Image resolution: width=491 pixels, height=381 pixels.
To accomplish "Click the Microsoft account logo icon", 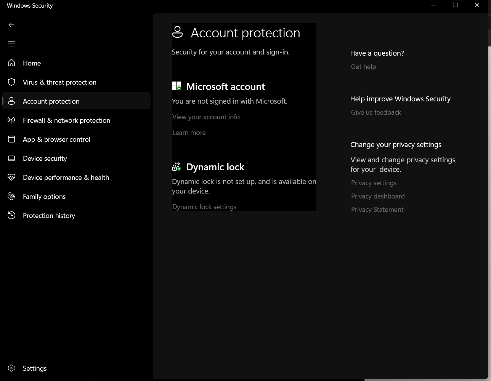I will [x=177, y=86].
